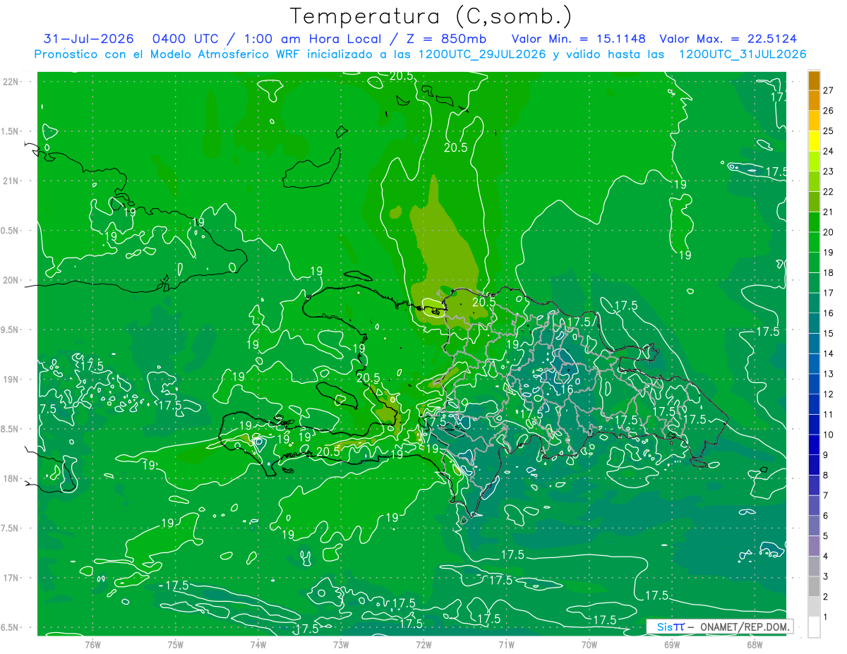Click the '-17.5' contour label near 75W
This screenshot has height=654, width=847.
tap(174, 585)
